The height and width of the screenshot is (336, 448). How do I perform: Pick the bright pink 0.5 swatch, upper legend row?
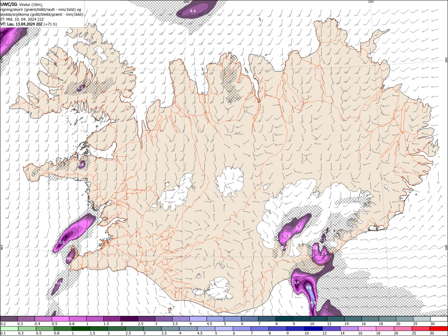click(x=60, y=319)
